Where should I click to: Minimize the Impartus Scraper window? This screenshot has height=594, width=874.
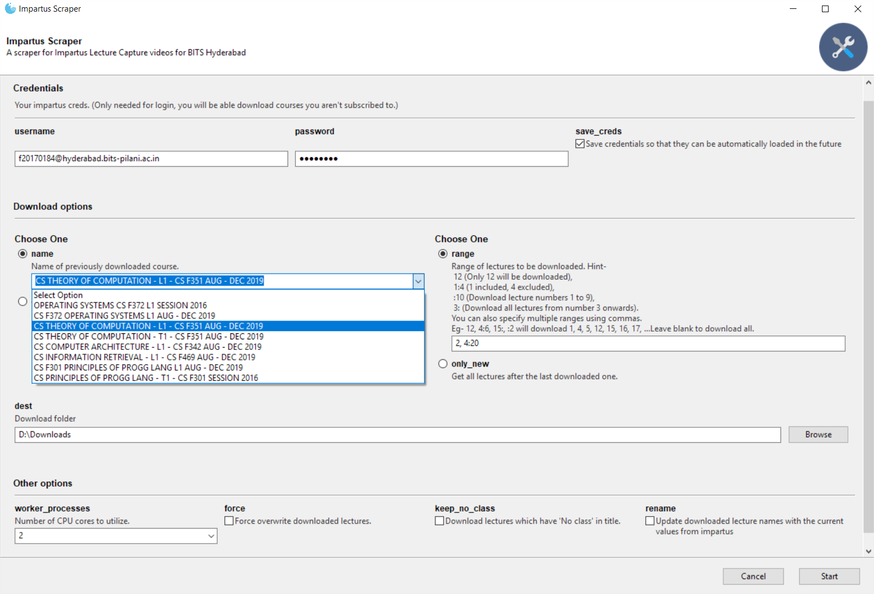[x=793, y=9]
